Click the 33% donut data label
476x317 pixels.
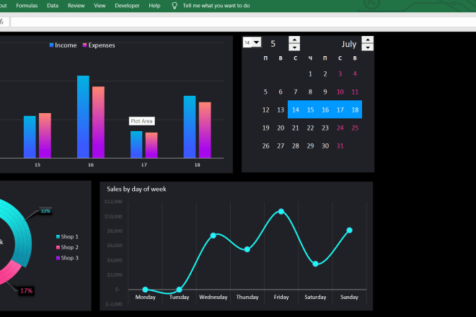coord(45,211)
